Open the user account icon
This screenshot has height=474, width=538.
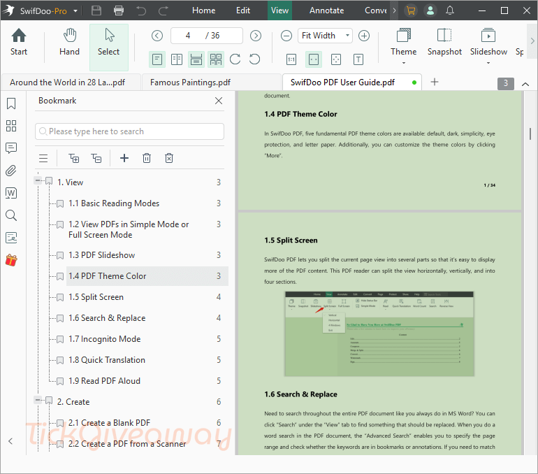click(430, 10)
